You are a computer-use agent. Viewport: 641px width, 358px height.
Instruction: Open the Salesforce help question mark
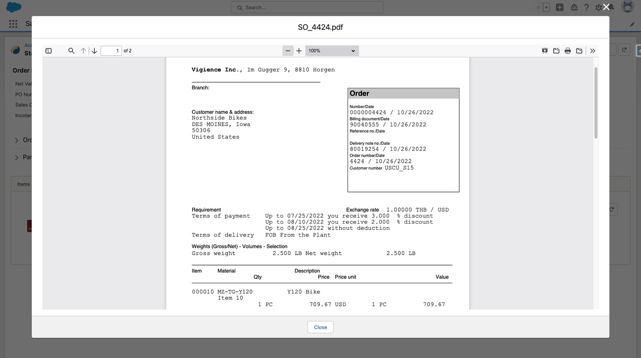(x=587, y=8)
